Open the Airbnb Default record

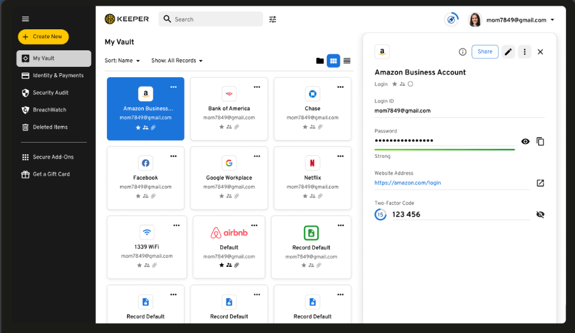pos(229,246)
